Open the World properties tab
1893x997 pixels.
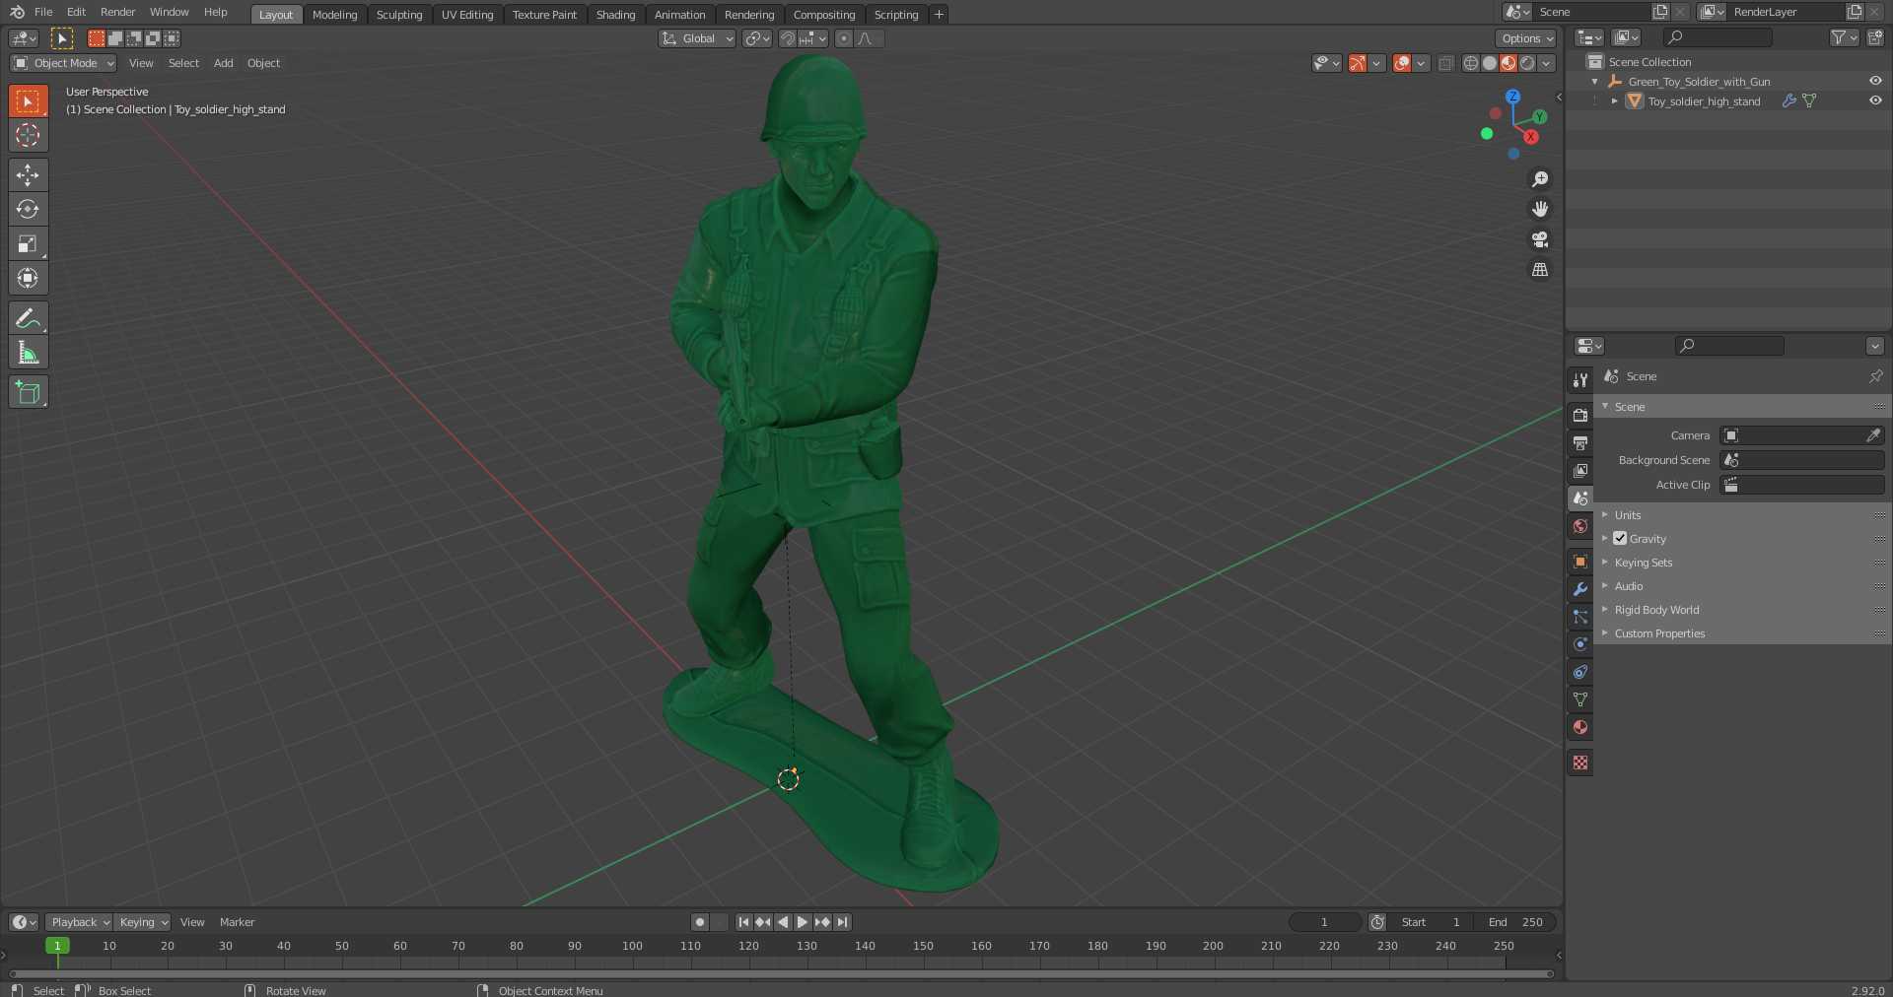1580,526
